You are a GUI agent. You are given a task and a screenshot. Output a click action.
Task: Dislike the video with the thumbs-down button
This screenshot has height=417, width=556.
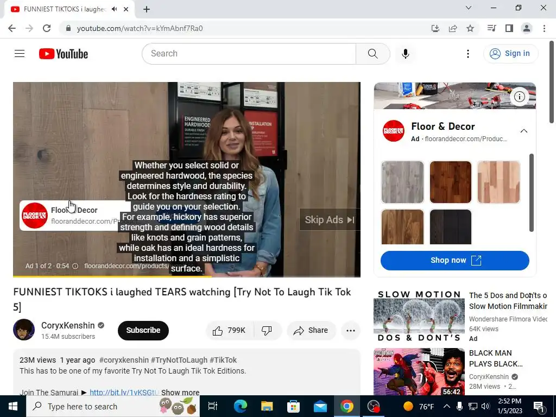coord(267,331)
